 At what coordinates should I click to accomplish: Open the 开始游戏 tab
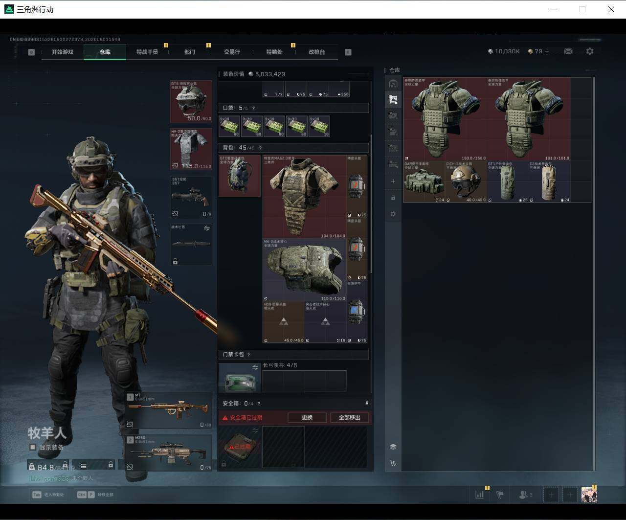coord(63,52)
